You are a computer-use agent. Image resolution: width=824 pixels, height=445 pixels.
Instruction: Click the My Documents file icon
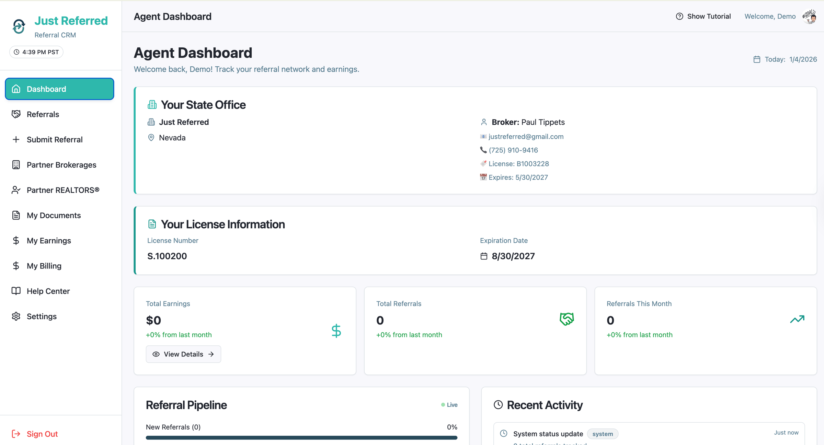pos(16,215)
